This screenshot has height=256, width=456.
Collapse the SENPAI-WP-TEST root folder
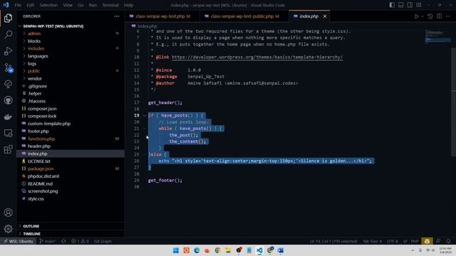[53, 26]
